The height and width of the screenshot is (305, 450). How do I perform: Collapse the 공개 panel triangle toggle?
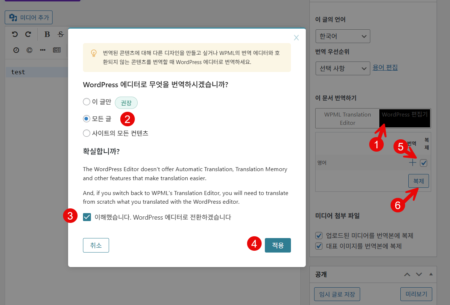click(431, 275)
